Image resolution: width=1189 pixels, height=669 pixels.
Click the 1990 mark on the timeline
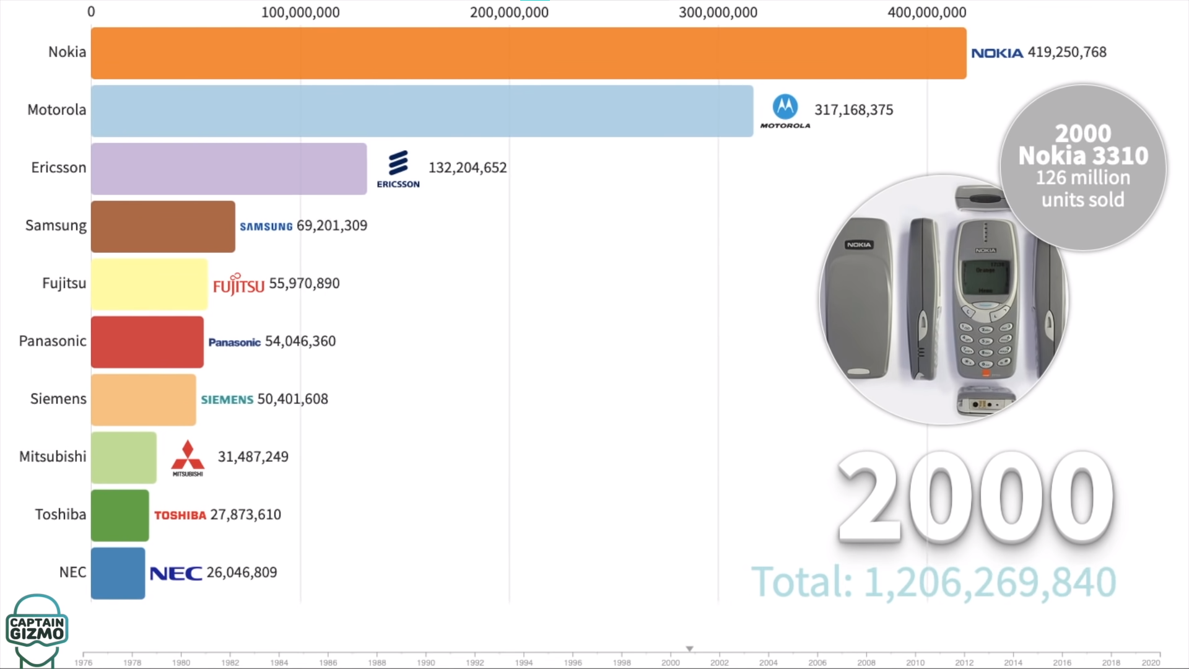[x=426, y=662]
